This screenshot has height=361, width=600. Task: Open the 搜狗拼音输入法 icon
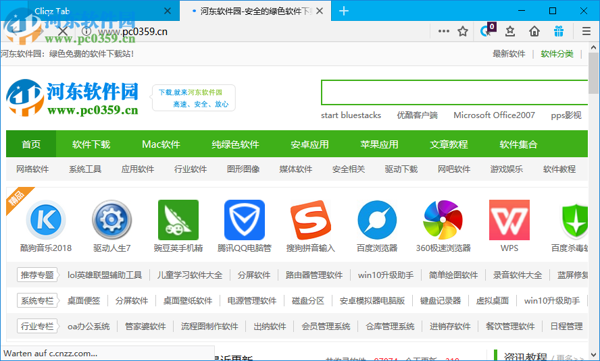click(x=311, y=220)
